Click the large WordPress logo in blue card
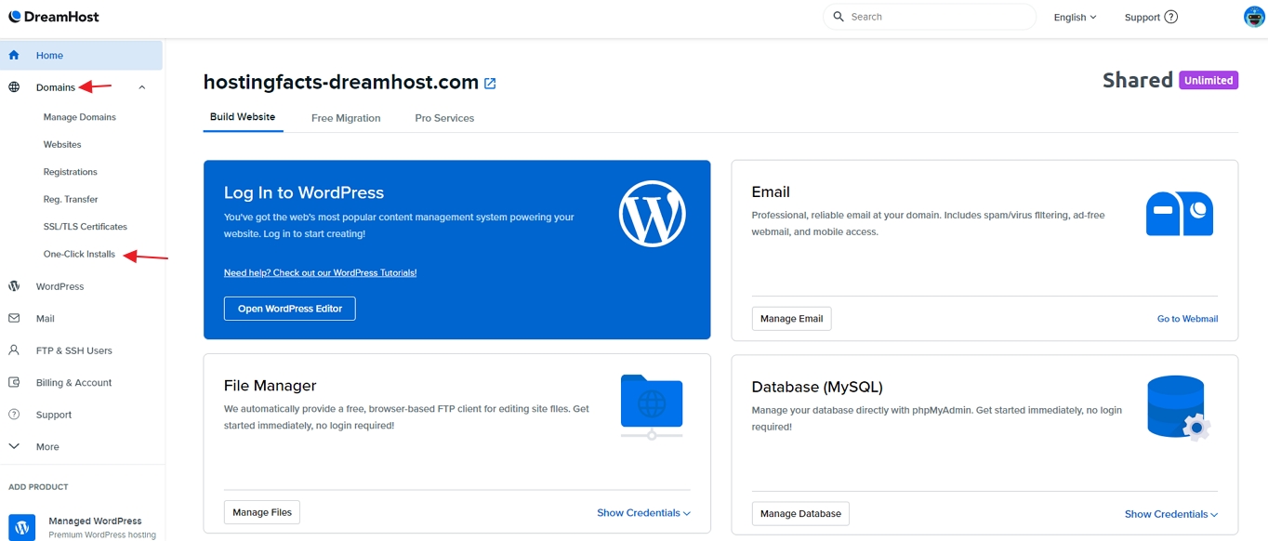Screen dimensions: 1268x541 tap(652, 213)
